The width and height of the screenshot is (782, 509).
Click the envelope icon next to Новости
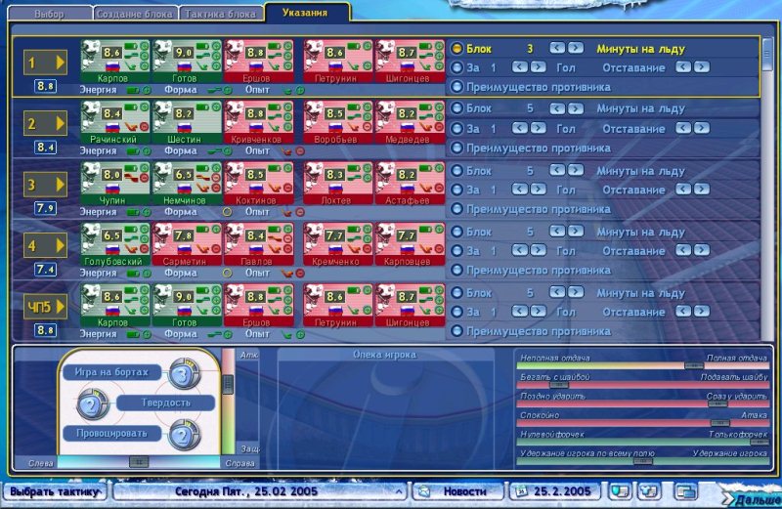pos(425,491)
